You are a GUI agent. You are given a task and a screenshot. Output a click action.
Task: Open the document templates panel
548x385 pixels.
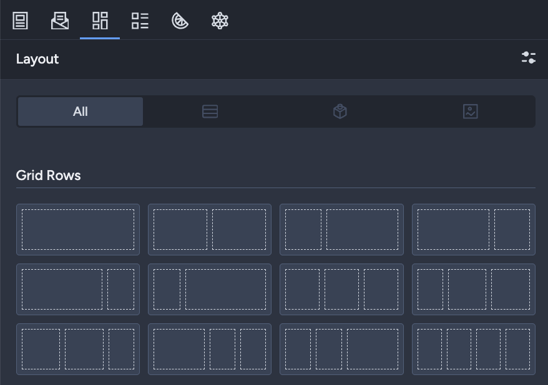pos(19,20)
